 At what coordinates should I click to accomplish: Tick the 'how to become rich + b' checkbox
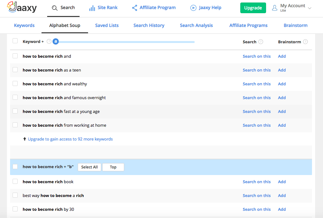coord(15,167)
